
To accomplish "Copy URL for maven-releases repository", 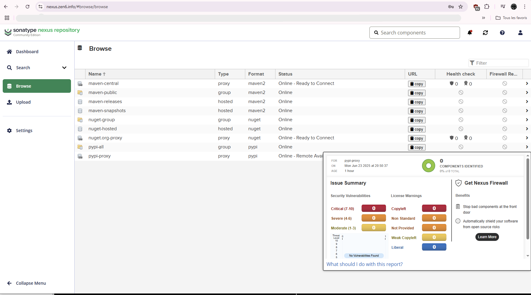I will 417,102.
